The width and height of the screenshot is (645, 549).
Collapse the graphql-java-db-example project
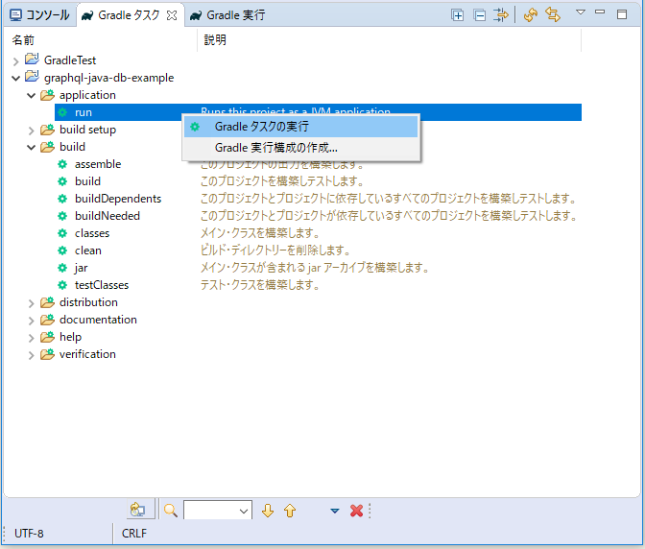(15, 78)
